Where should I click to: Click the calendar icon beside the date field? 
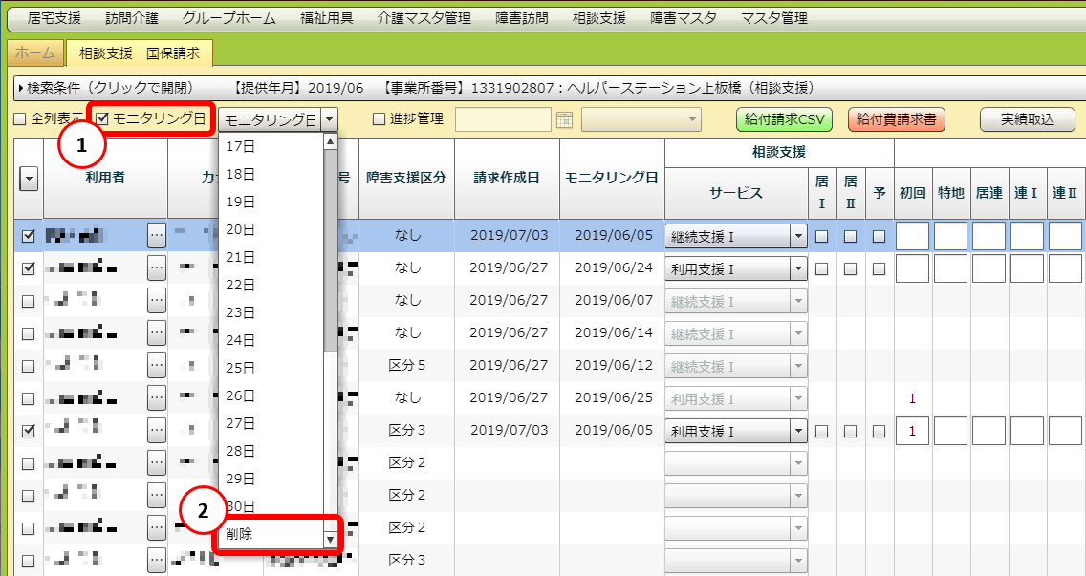pos(564,119)
